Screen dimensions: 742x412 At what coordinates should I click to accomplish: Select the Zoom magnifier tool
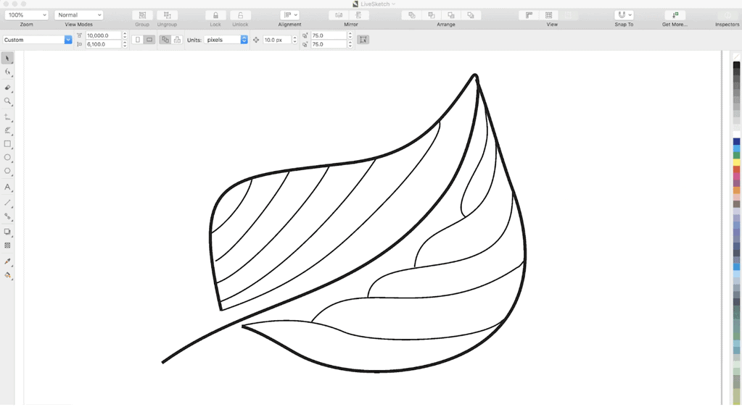click(7, 101)
